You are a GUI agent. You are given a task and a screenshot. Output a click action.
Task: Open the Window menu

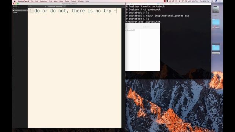click(x=81, y=1)
